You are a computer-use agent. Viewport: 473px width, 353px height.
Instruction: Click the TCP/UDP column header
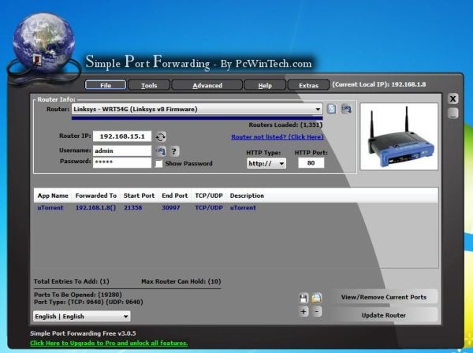point(209,195)
